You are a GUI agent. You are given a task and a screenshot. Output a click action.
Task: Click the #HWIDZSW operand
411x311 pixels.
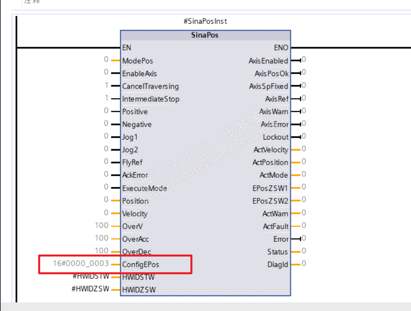[90, 289]
